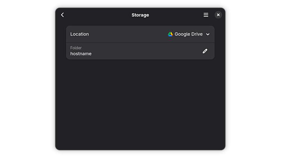Click empty area below the settings list
This screenshot has height=158, width=281.
(140, 105)
